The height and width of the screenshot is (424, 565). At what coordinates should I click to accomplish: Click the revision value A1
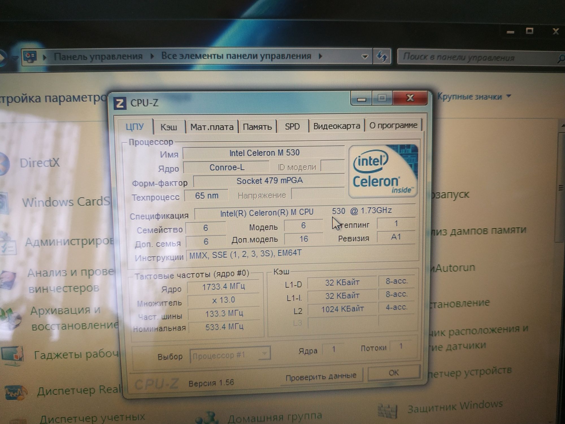pos(396,237)
